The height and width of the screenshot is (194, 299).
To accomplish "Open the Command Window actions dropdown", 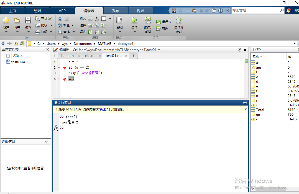I will coord(245,103).
